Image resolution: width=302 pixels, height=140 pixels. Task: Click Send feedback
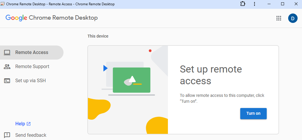coord(31,135)
